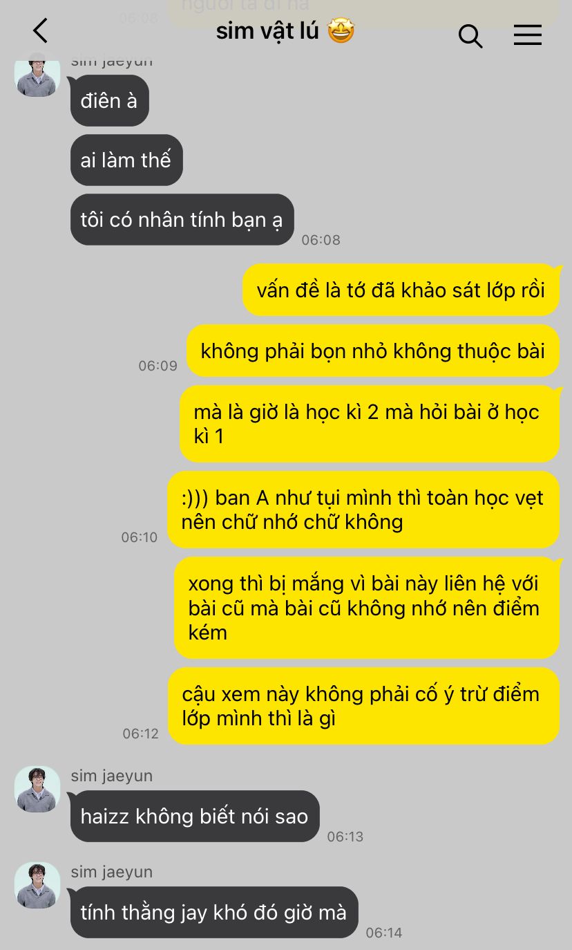Select 'cậu xem này không phải cố ý' bubble
Screen dimensions: 572x950
coord(363,706)
